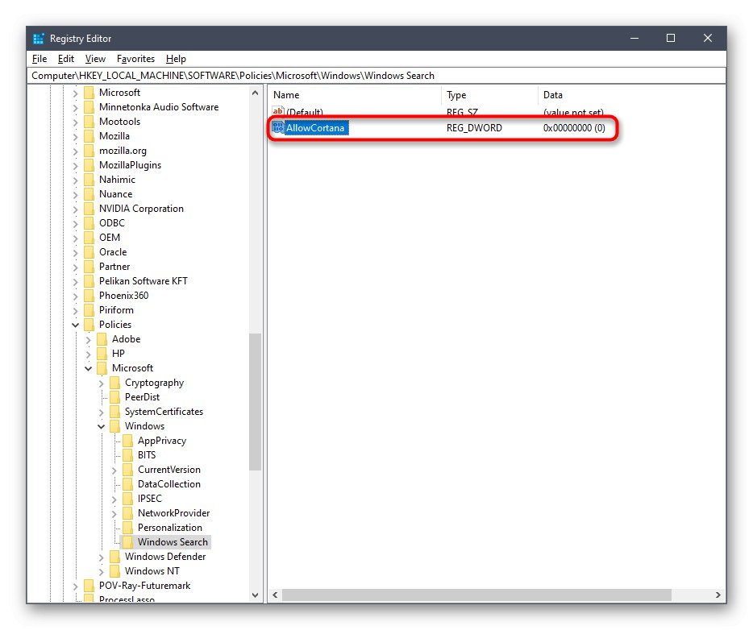Click the Windows Defender folder icon
Image resolution: width=753 pixels, height=630 pixels.
click(114, 557)
